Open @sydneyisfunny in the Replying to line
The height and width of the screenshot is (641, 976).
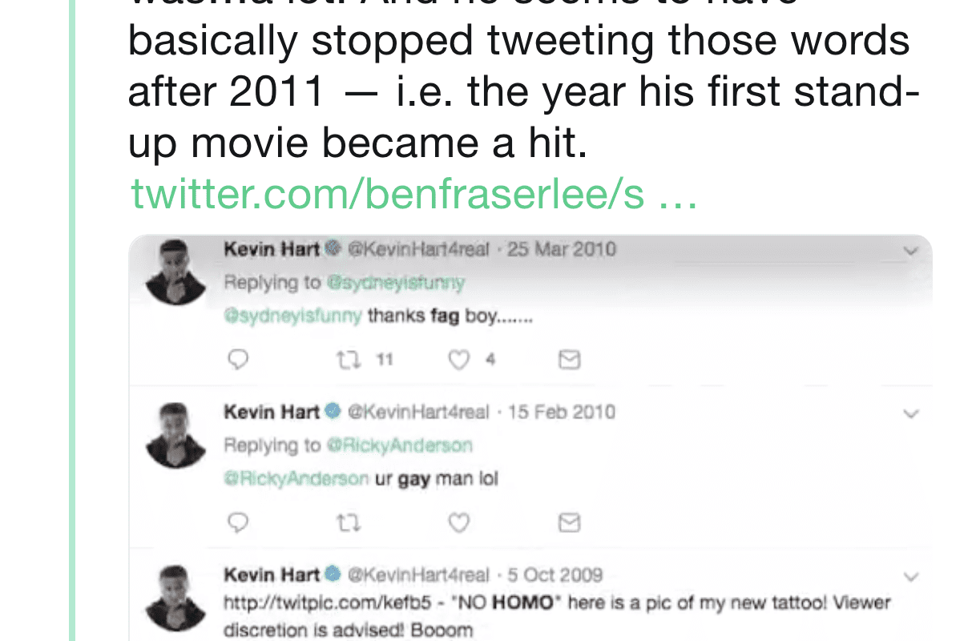click(x=395, y=283)
